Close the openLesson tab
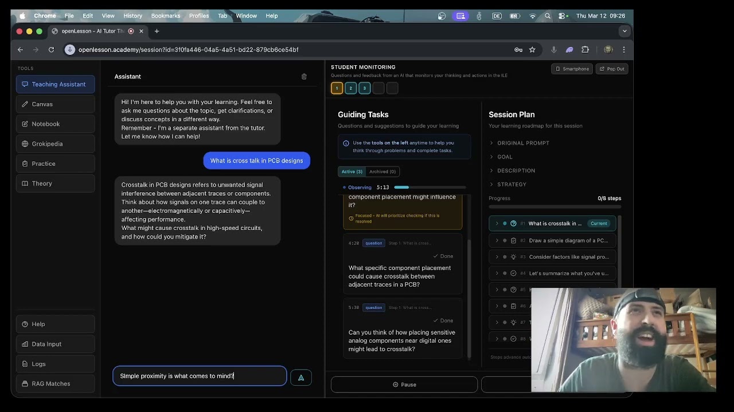 (141, 31)
